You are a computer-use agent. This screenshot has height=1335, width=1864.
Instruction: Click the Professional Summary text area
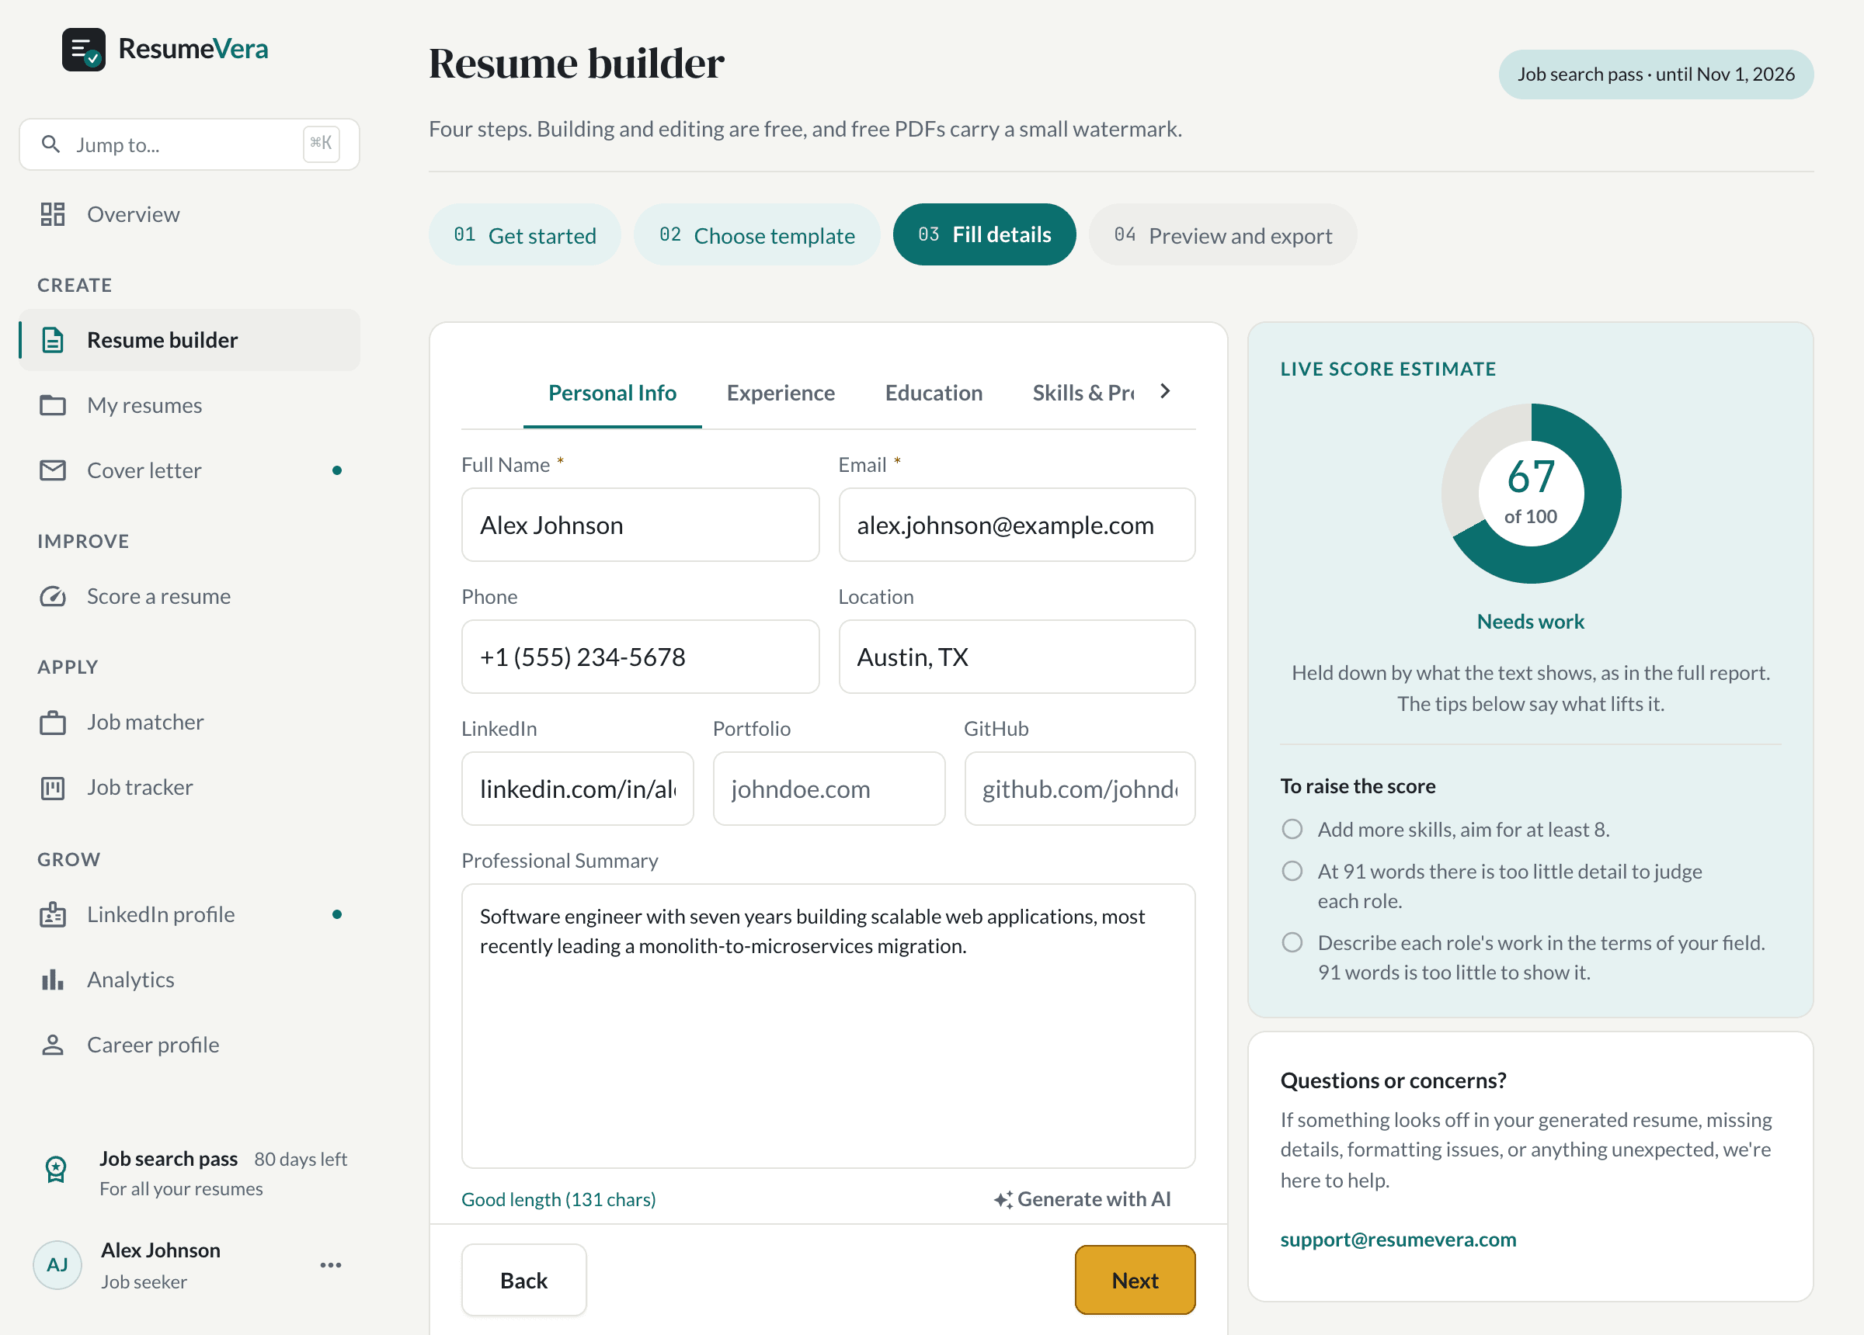tap(829, 1025)
